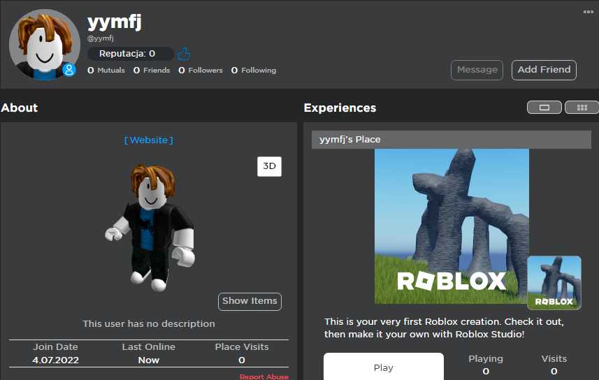Click the Add Friend button
This screenshot has width=599, height=380.
(x=544, y=70)
